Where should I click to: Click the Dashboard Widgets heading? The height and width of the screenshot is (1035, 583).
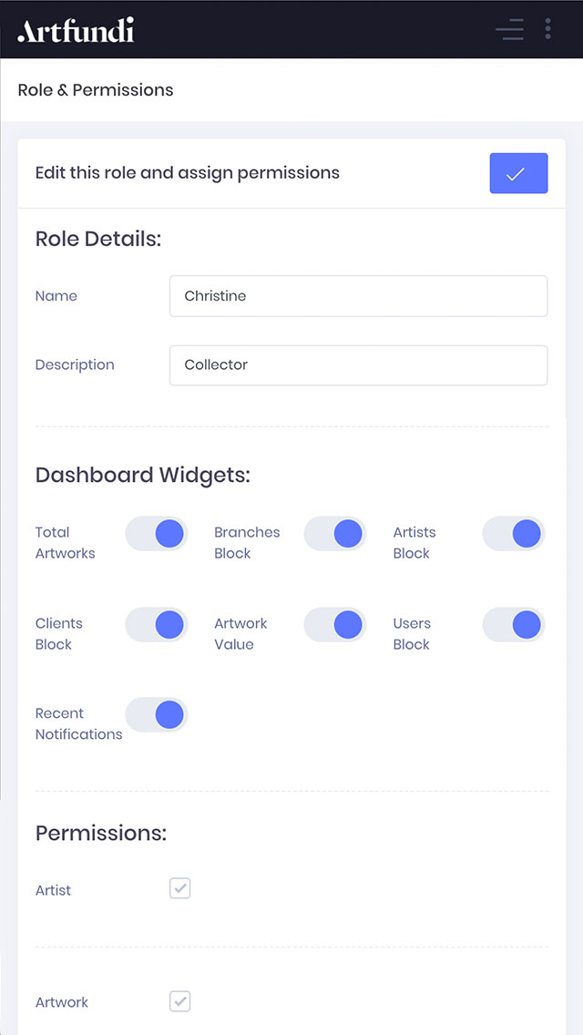142,475
